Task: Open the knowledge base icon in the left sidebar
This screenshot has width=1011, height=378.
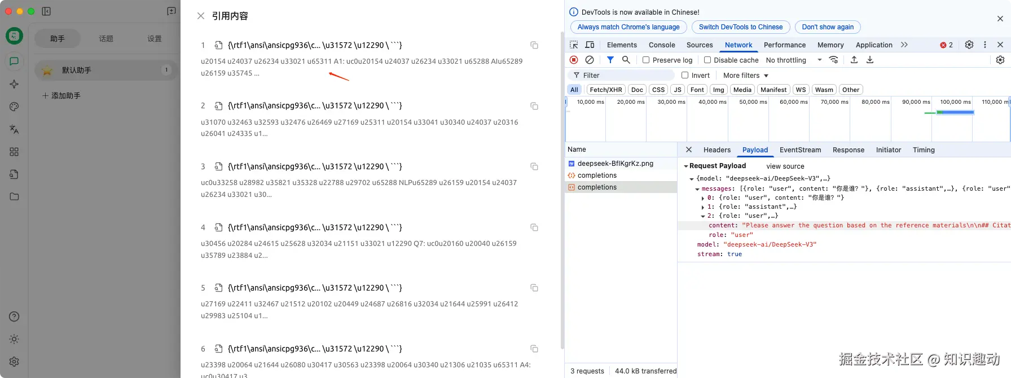Action: (x=14, y=174)
